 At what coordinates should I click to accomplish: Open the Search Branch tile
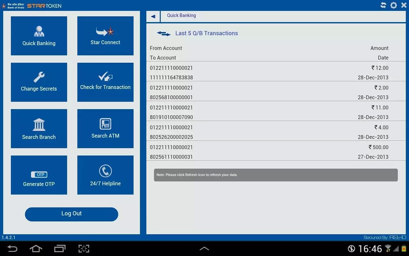click(x=39, y=129)
